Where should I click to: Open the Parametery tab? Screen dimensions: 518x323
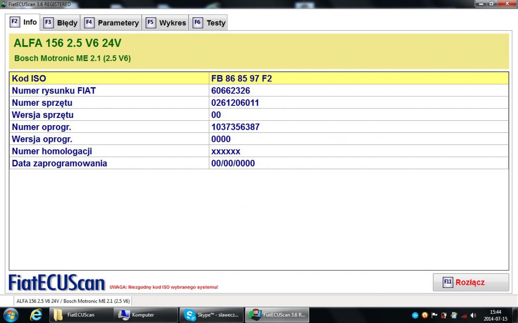click(x=111, y=23)
